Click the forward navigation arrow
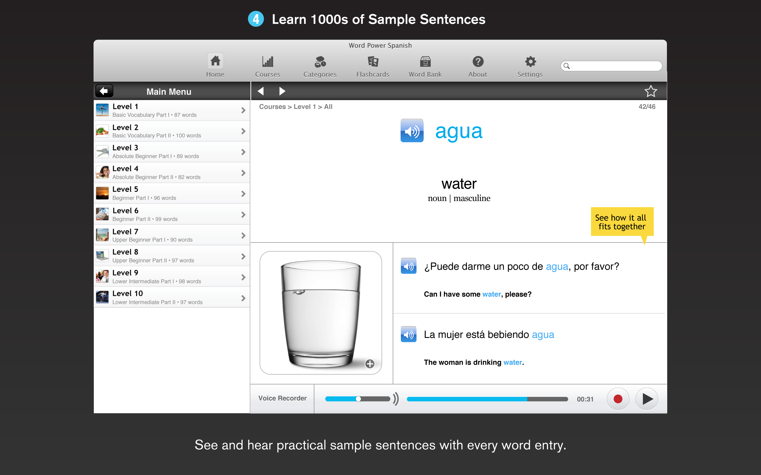Screen dimensions: 761x475 pyautogui.click(x=283, y=91)
